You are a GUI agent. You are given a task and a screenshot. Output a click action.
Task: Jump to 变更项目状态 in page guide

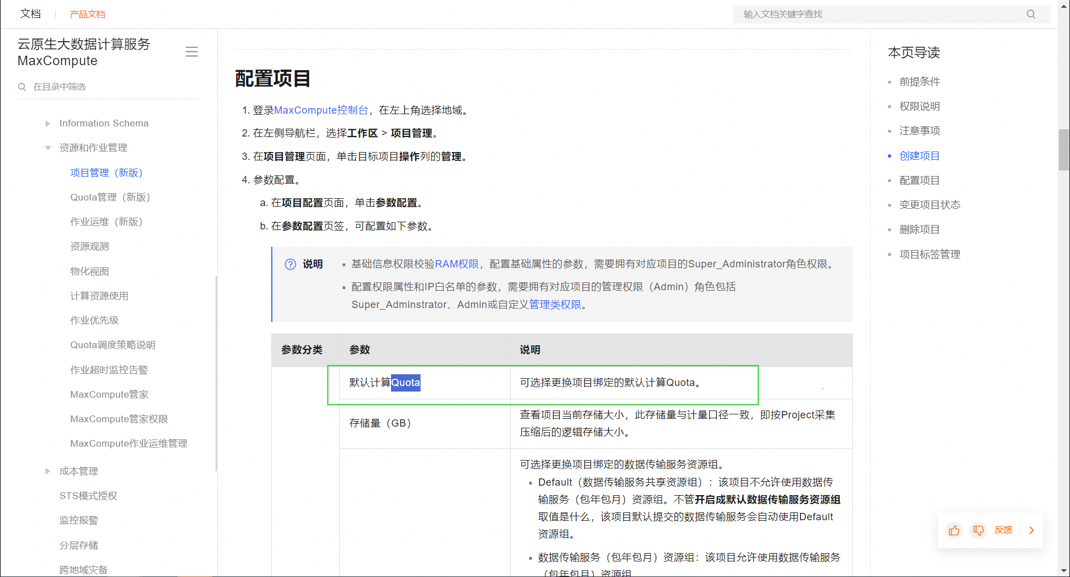(x=930, y=205)
